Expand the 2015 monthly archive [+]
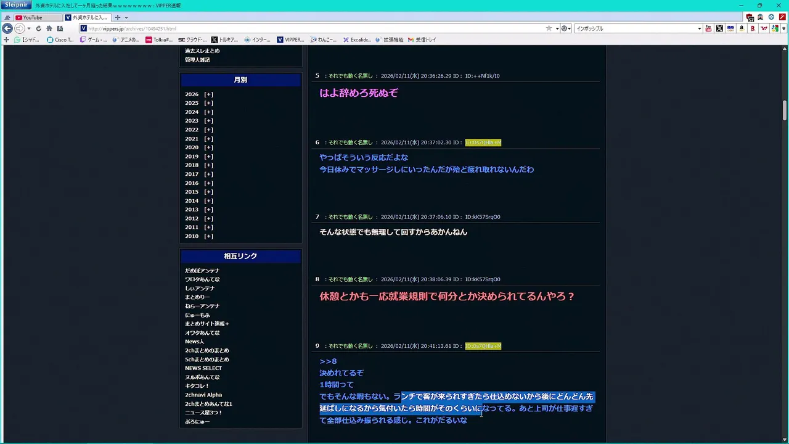Screen dimensions: 789x444 pos(208,192)
